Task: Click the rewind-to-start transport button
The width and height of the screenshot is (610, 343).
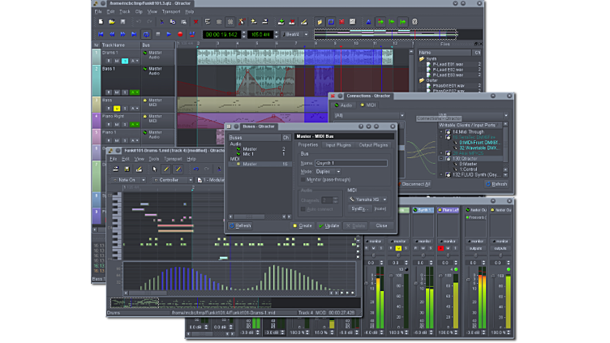Action: (x=101, y=35)
